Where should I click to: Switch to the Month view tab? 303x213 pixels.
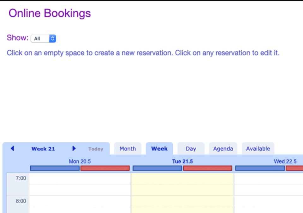(x=127, y=148)
